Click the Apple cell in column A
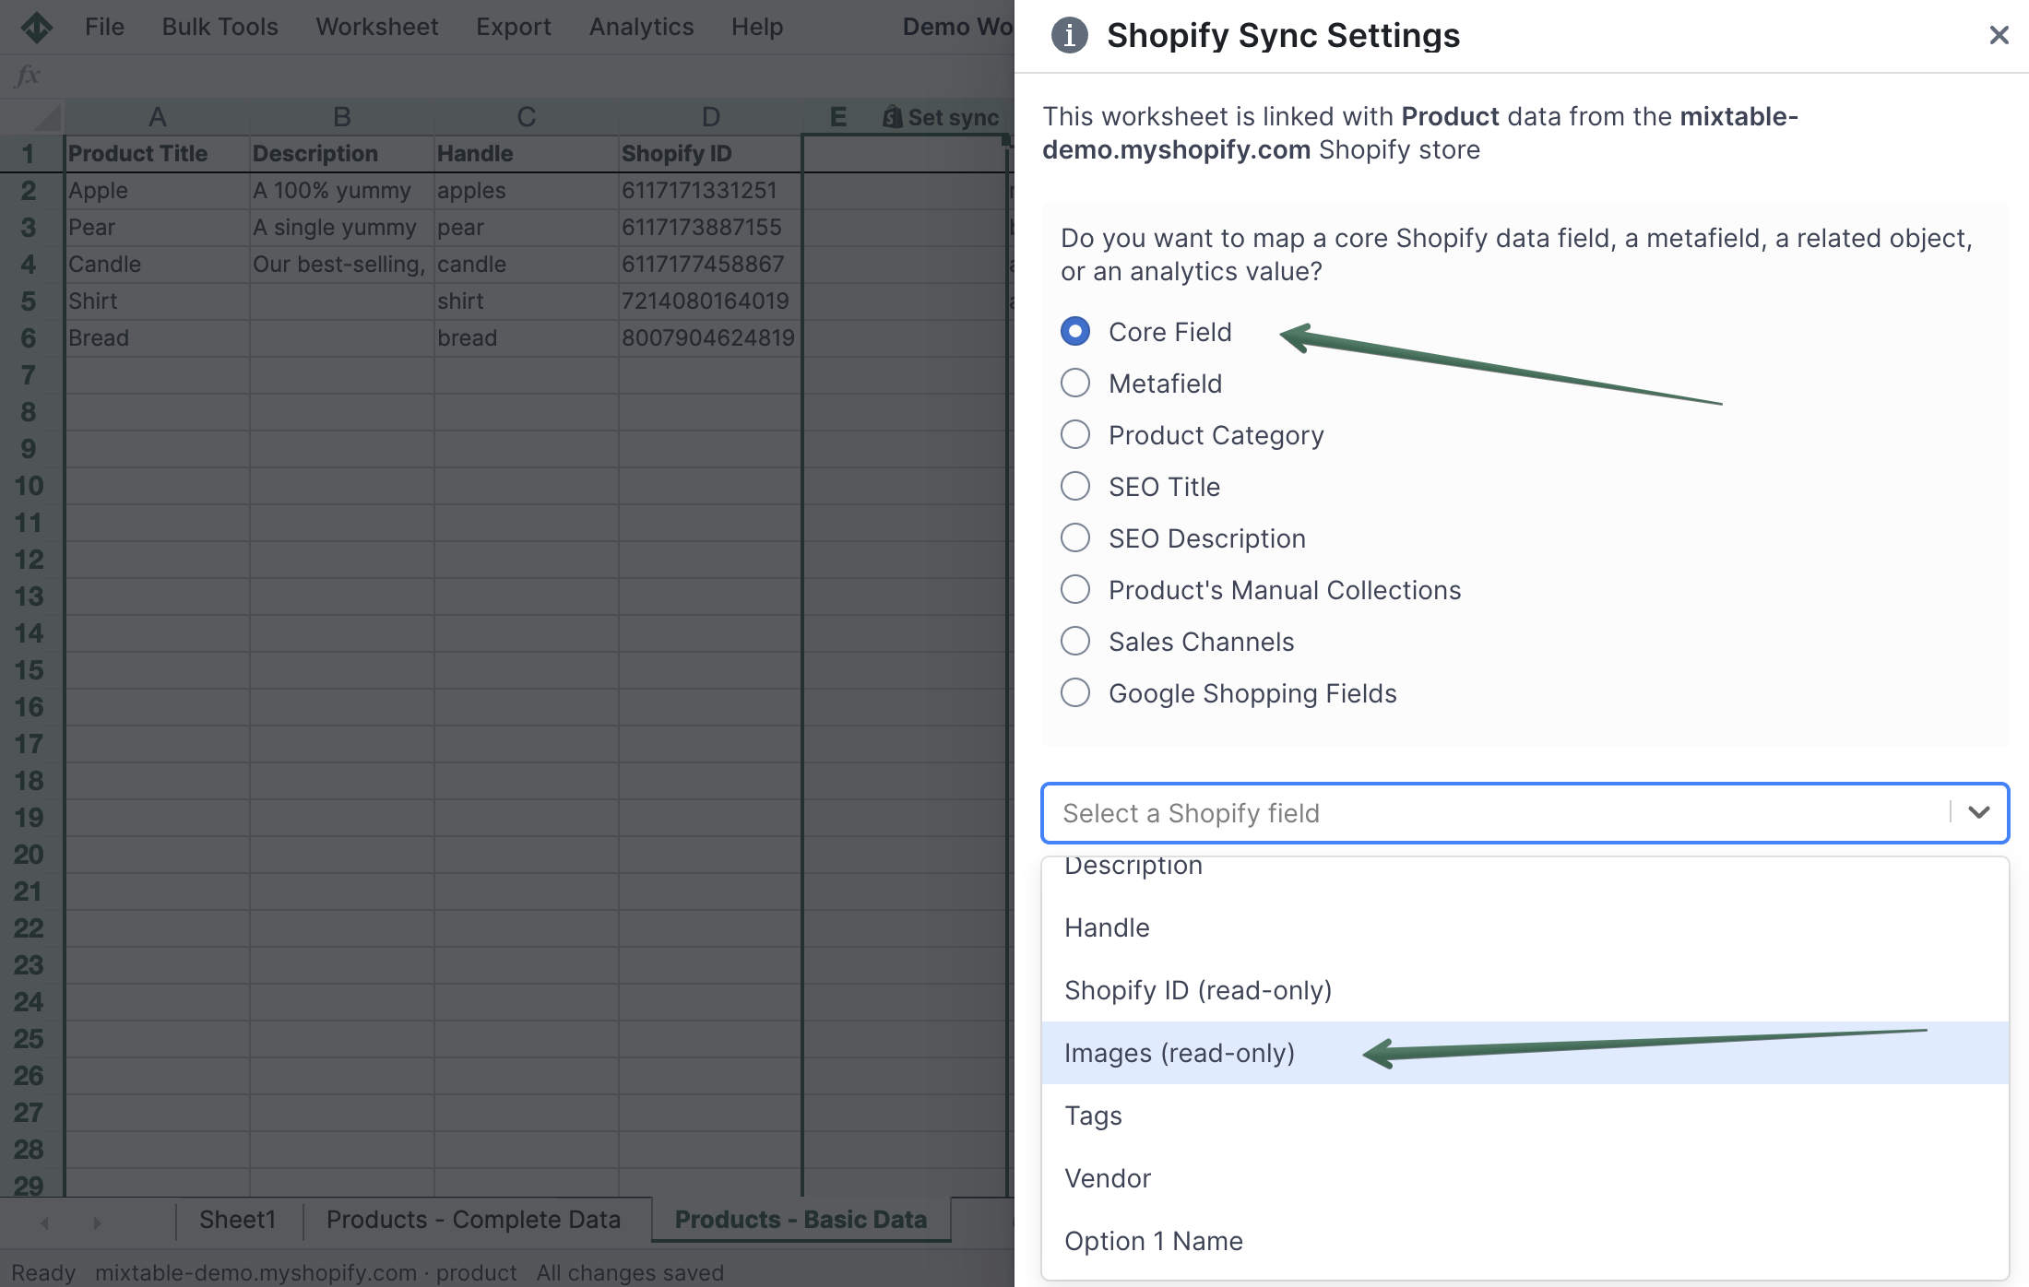The width and height of the screenshot is (2029, 1287). pyautogui.click(x=157, y=191)
